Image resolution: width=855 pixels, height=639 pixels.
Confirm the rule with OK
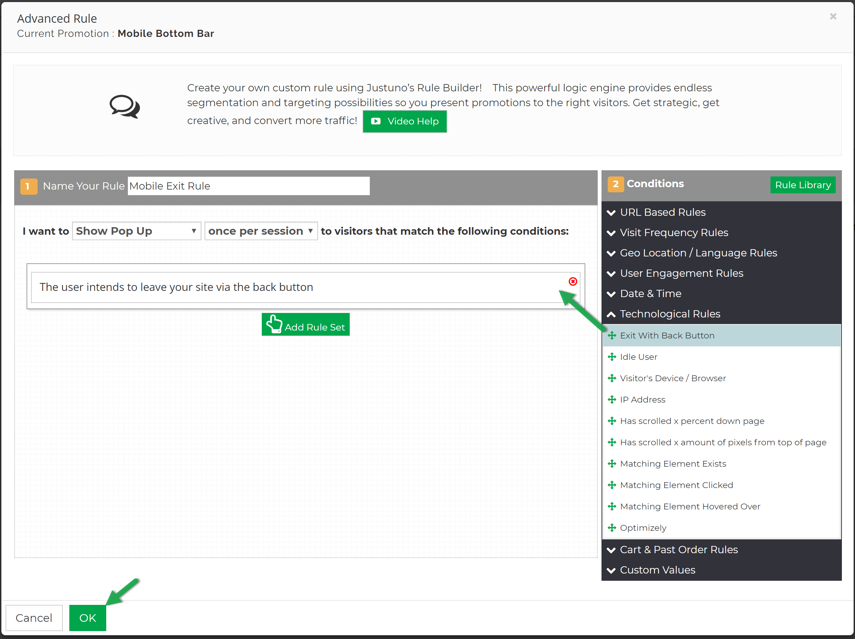(x=87, y=618)
